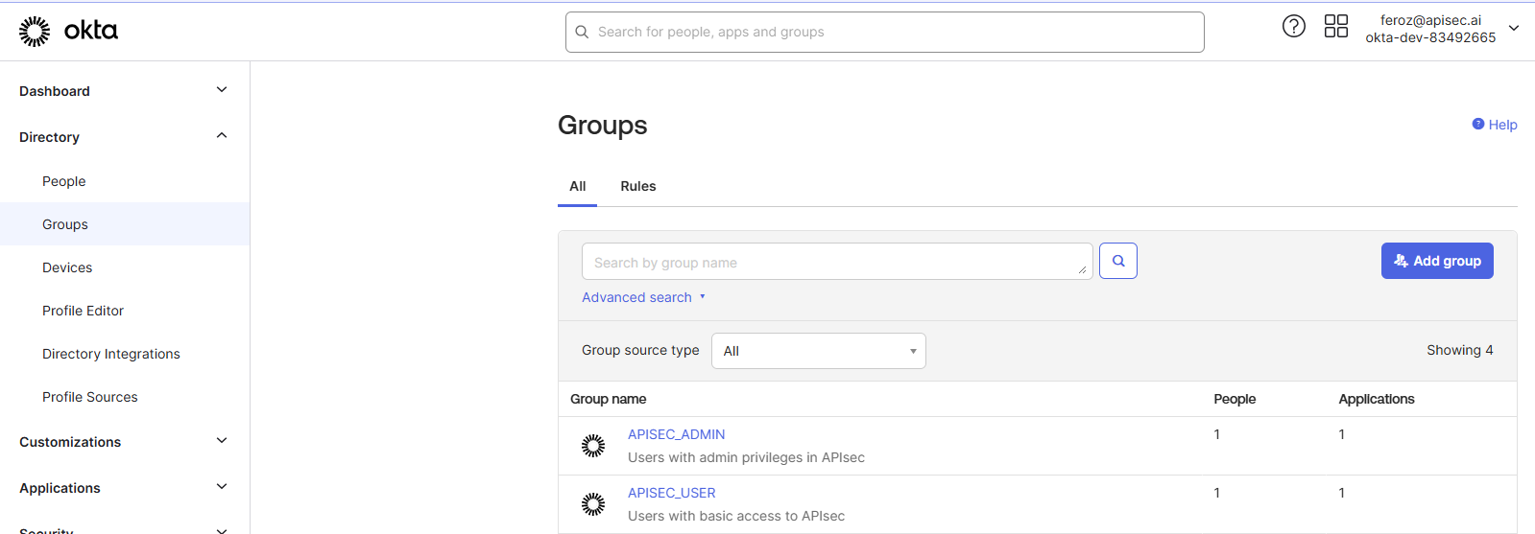Open the APISEC_ADMIN group link

[x=676, y=434]
